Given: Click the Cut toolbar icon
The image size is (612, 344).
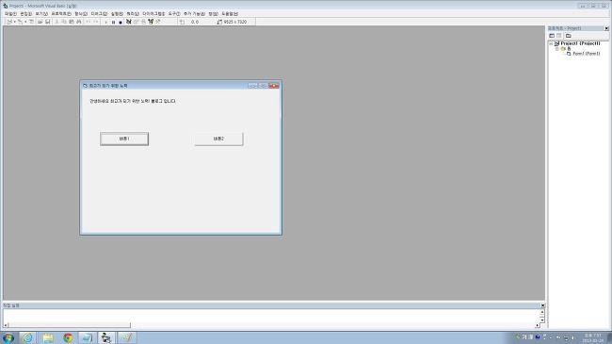Looking at the screenshot, I should point(56,22).
